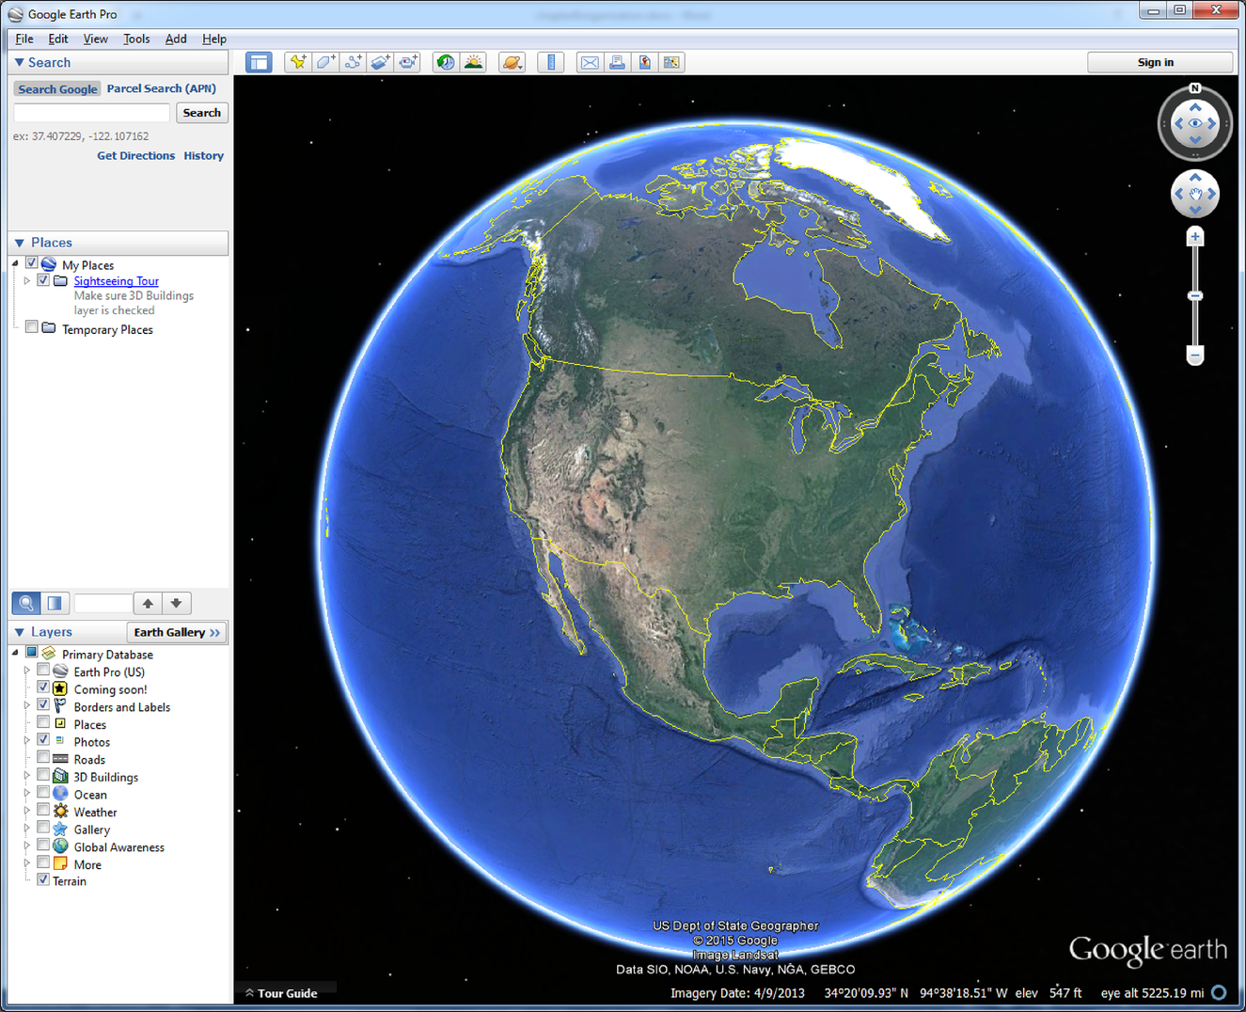The width and height of the screenshot is (1246, 1012).
Task: Expand the Sightseeing Tour folder
Action: click(x=27, y=281)
